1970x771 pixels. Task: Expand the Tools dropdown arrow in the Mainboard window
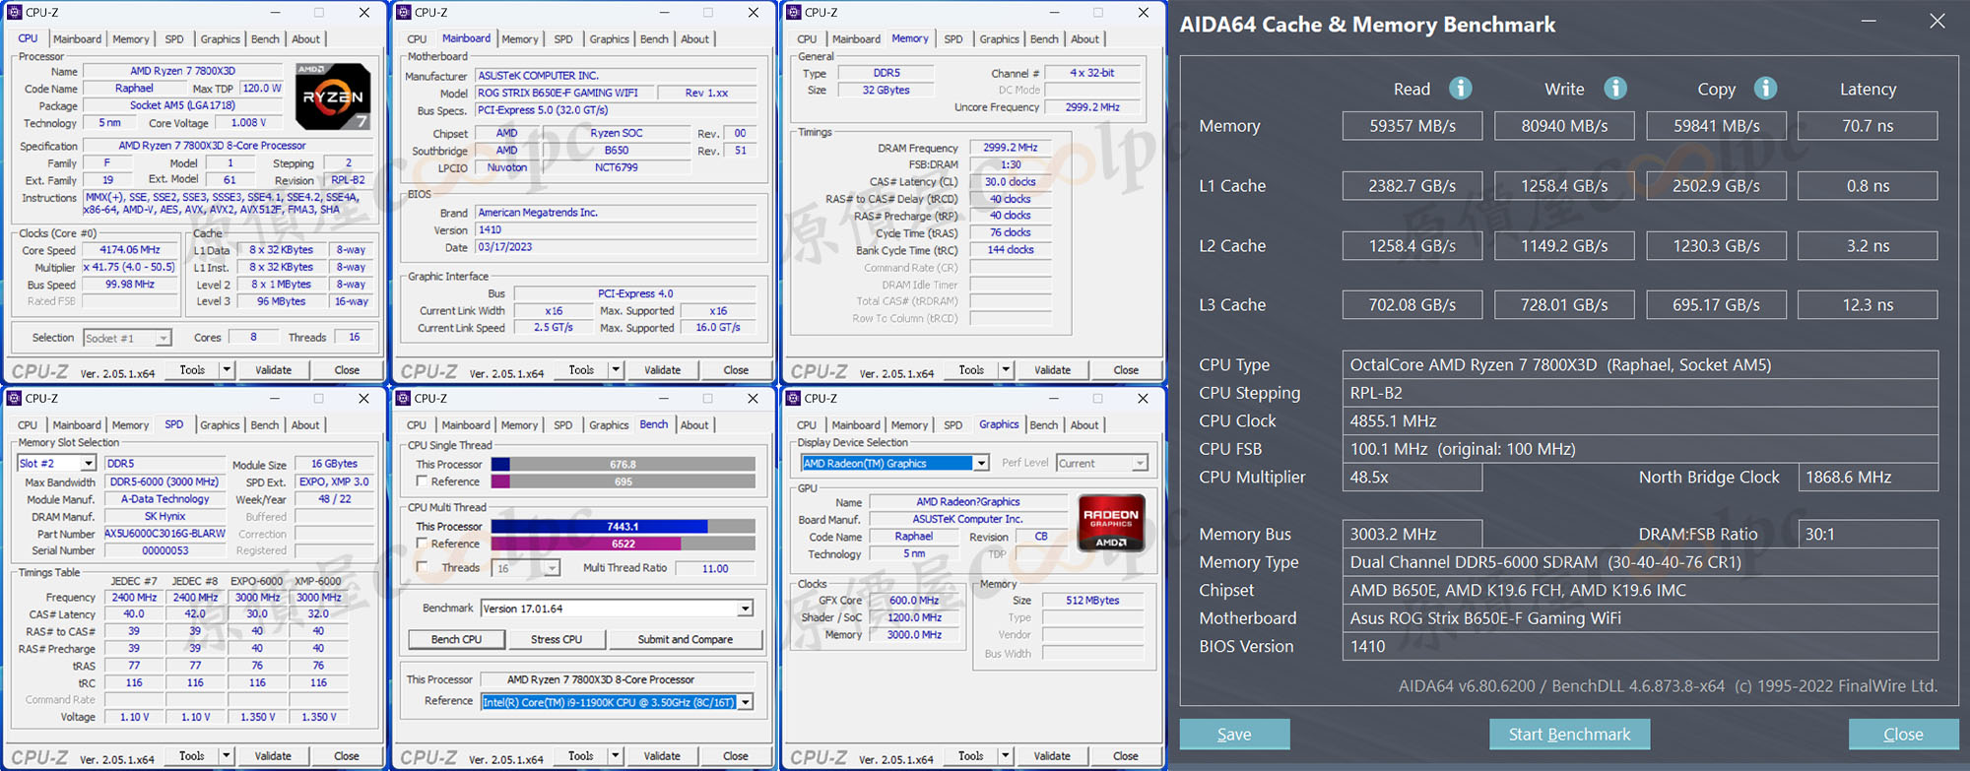click(x=616, y=370)
